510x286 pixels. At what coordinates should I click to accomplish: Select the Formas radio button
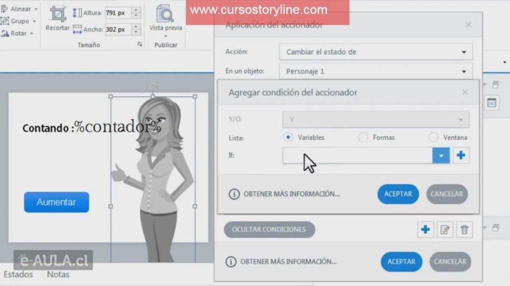click(363, 137)
